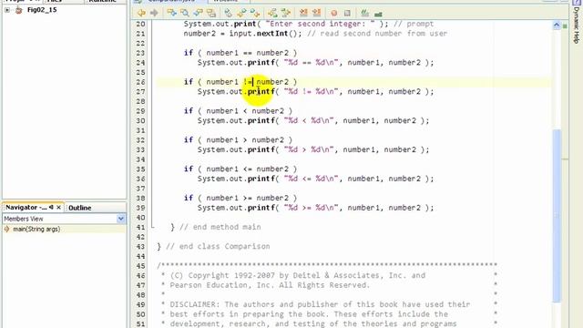This screenshot has width=583, height=328.
Task: Click line number 29 in the gutter
Action: 140,111
